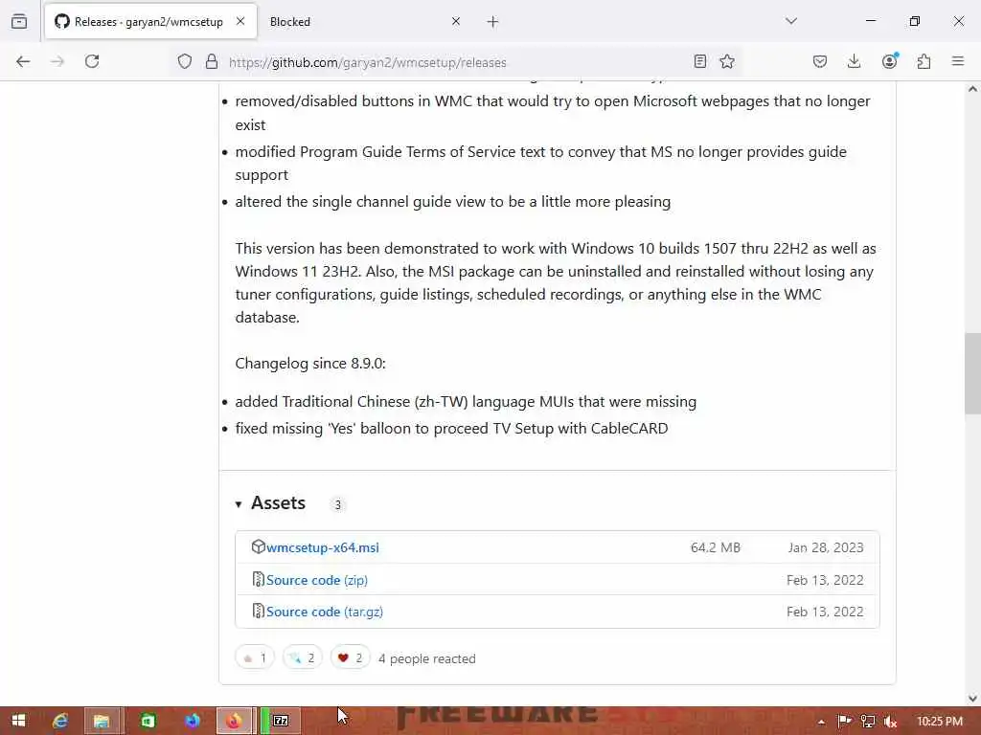Show hidden system tray icons

[821, 722]
